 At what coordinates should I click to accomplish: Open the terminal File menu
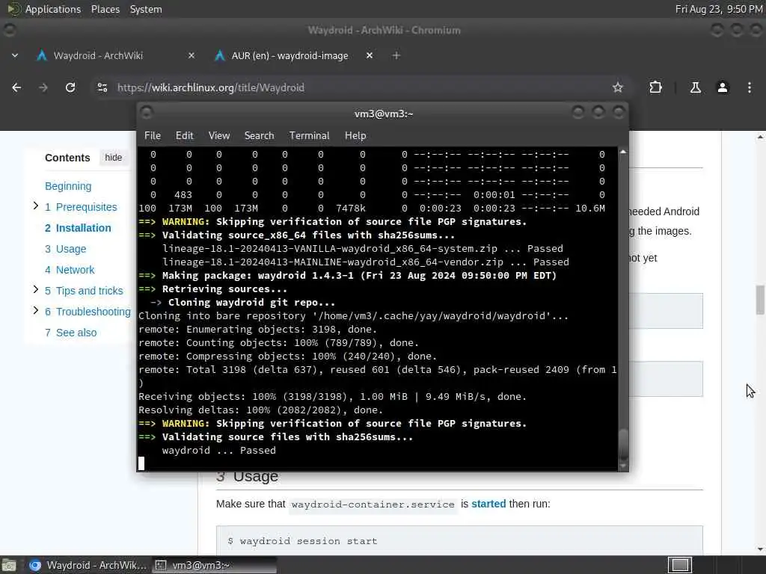click(153, 136)
